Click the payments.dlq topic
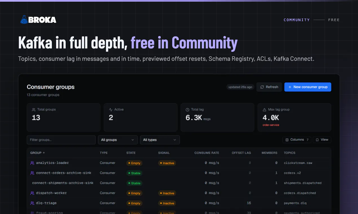358x214 pixels. (x=295, y=203)
